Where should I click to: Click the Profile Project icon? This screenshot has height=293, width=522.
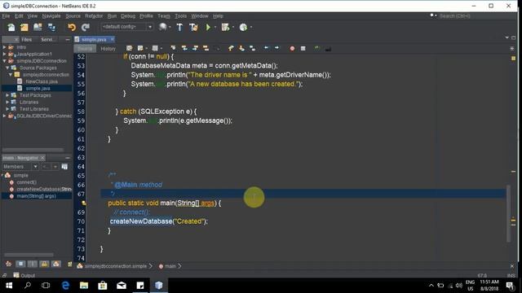243,27
